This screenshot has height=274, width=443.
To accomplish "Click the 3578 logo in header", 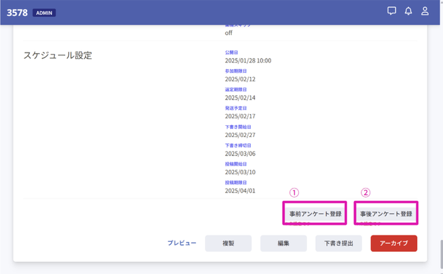I will [17, 13].
